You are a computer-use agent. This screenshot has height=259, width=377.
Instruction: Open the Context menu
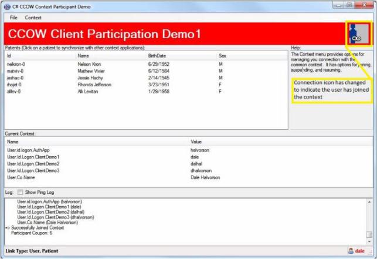click(x=33, y=18)
